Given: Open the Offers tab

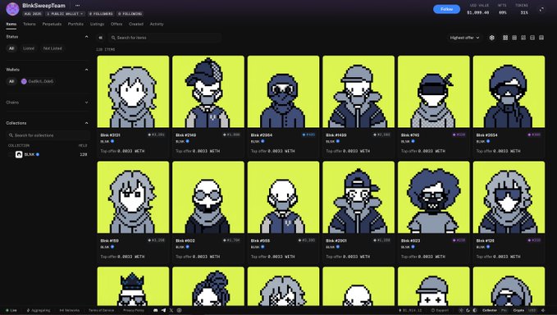Looking at the screenshot, I should (116, 24).
